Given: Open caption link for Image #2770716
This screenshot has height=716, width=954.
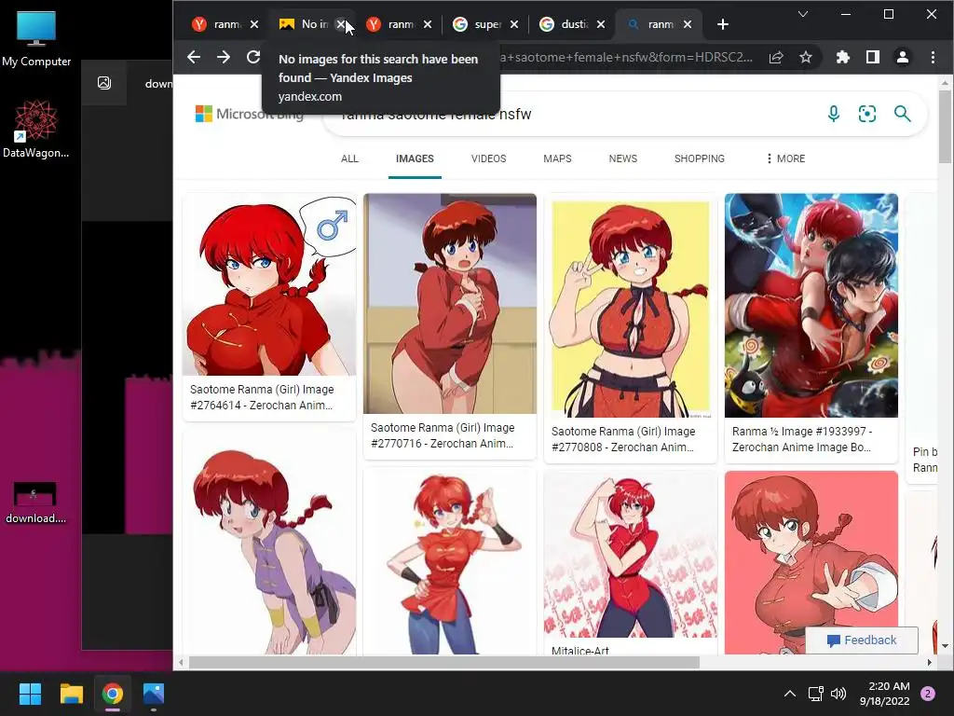Looking at the screenshot, I should (443, 435).
